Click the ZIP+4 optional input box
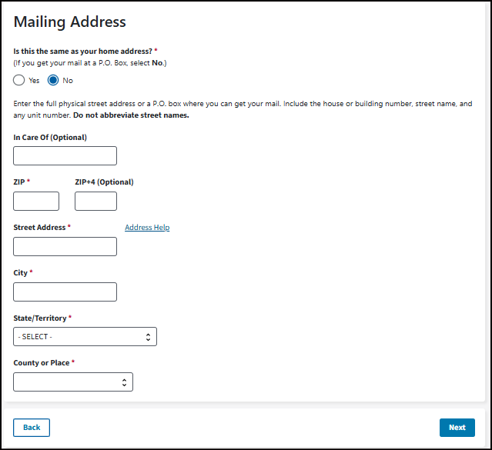The image size is (492, 450). (x=95, y=202)
